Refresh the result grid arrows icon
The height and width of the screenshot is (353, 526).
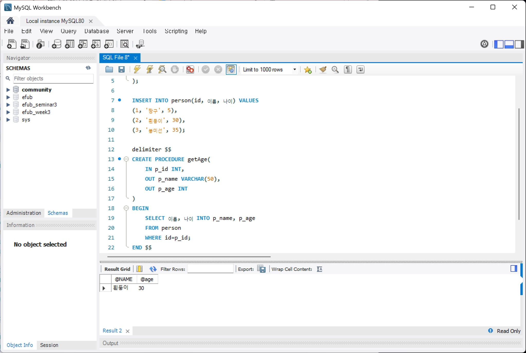(153, 269)
